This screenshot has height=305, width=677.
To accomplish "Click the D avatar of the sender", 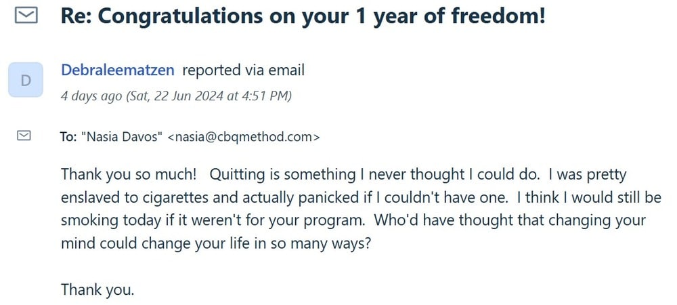I will click(26, 81).
